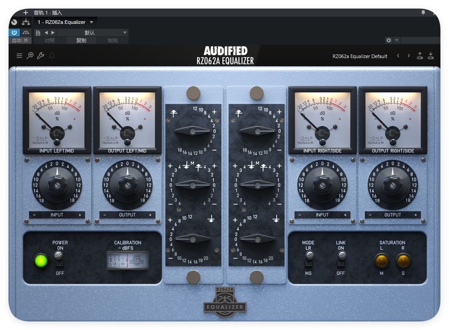Click the right/side OUTPUT gain knob
Image resolution: width=449 pixels, height=330 pixels.
(393, 185)
